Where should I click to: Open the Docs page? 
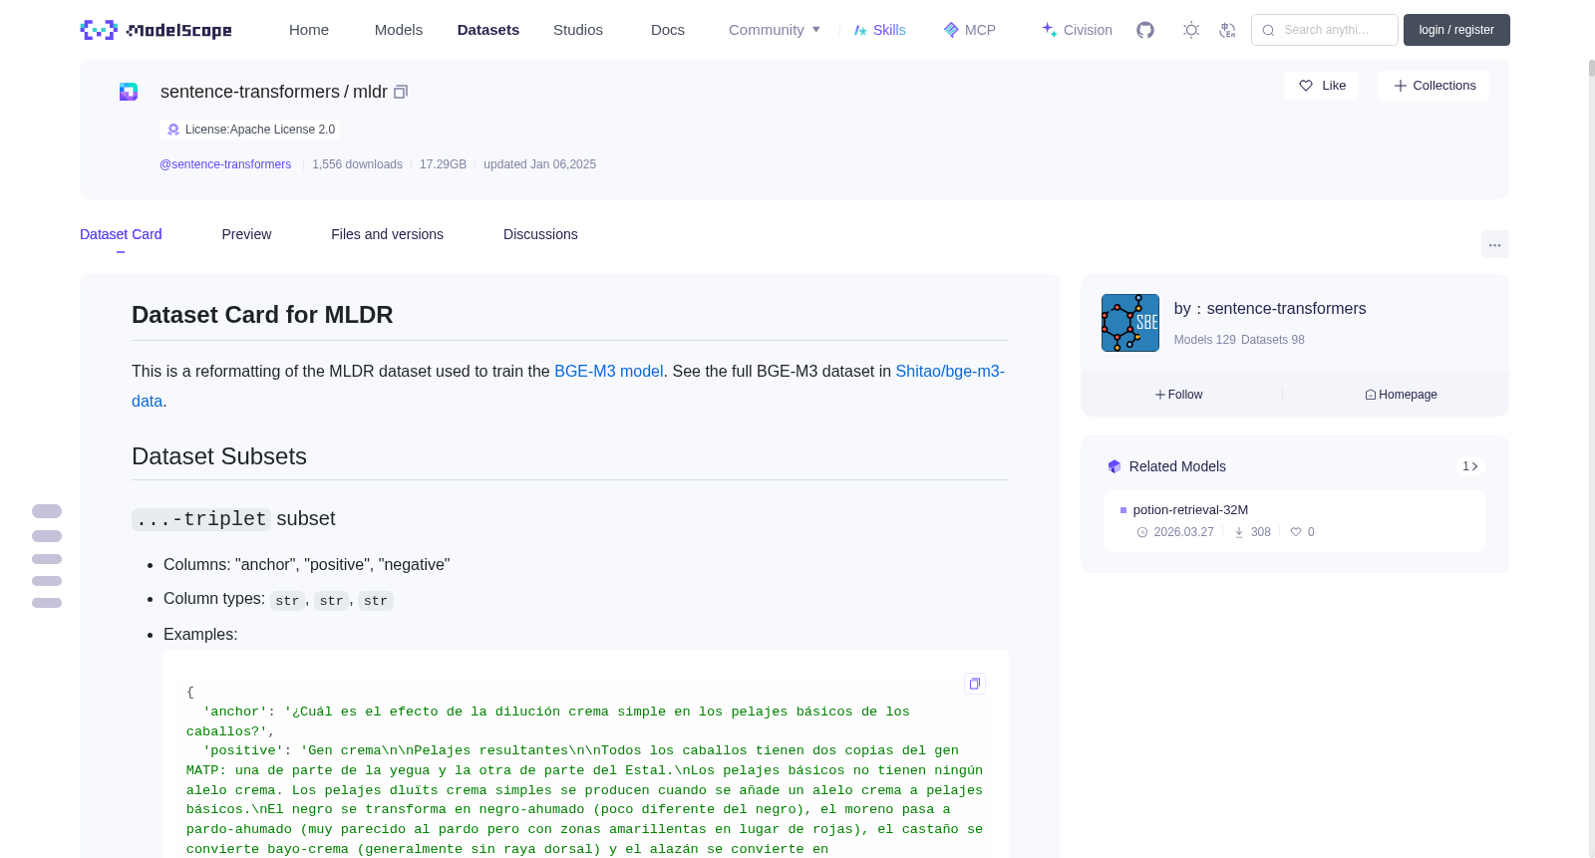(668, 30)
